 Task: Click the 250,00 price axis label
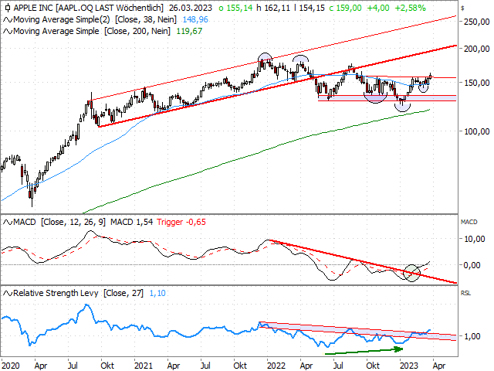click(477, 22)
